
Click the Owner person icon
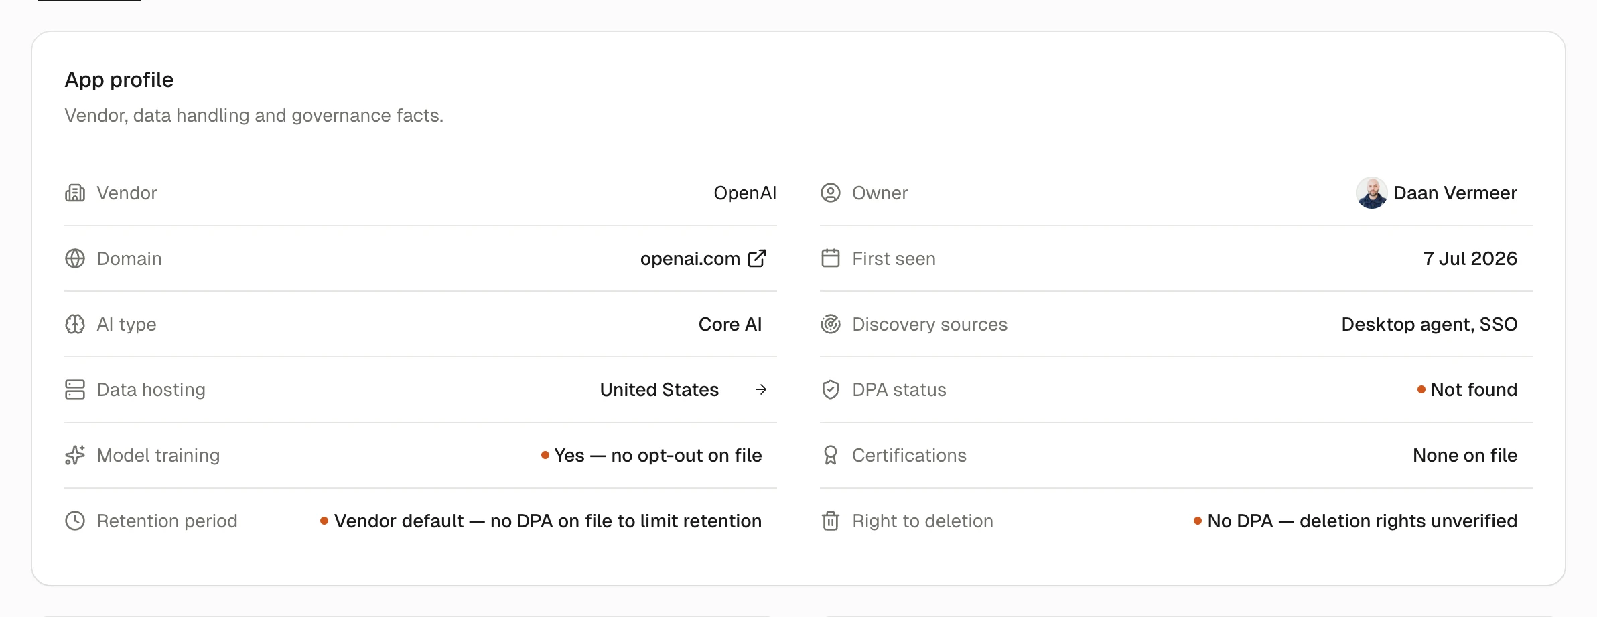pos(831,193)
